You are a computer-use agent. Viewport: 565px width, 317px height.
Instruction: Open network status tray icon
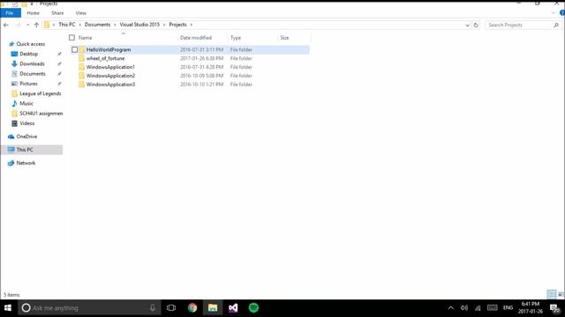coord(478,308)
